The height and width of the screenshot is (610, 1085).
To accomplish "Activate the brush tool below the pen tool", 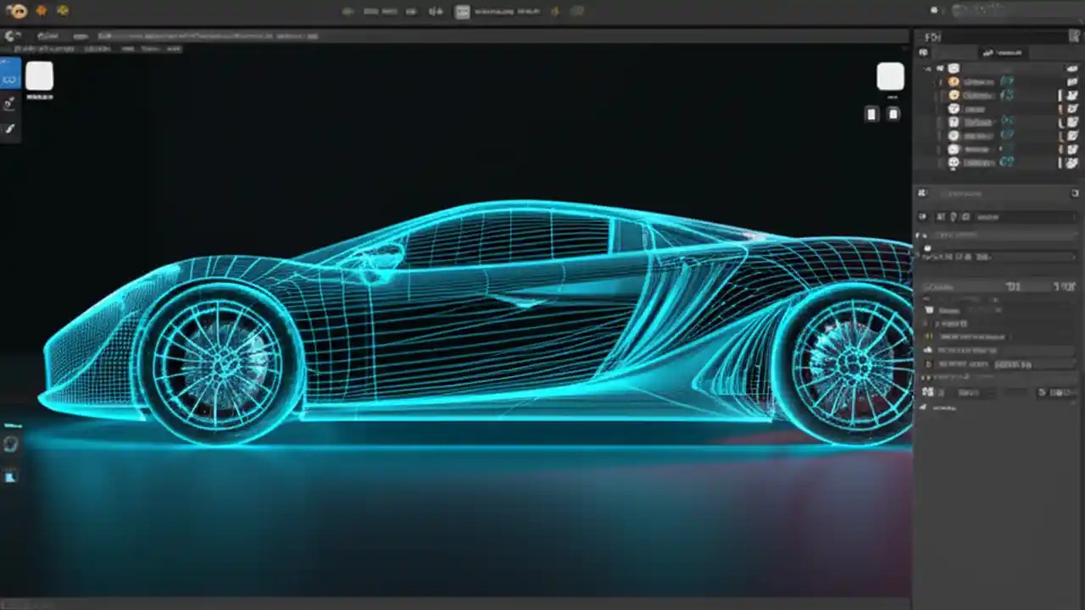I will coord(10,129).
